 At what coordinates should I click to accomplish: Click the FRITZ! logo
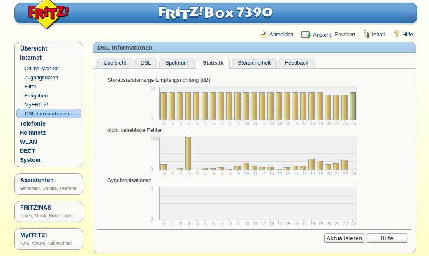coord(48,14)
